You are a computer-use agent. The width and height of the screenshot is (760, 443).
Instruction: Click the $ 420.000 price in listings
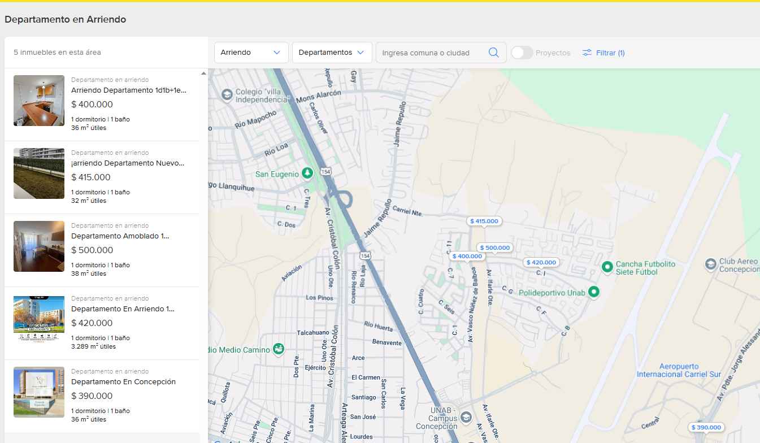pyautogui.click(x=92, y=323)
